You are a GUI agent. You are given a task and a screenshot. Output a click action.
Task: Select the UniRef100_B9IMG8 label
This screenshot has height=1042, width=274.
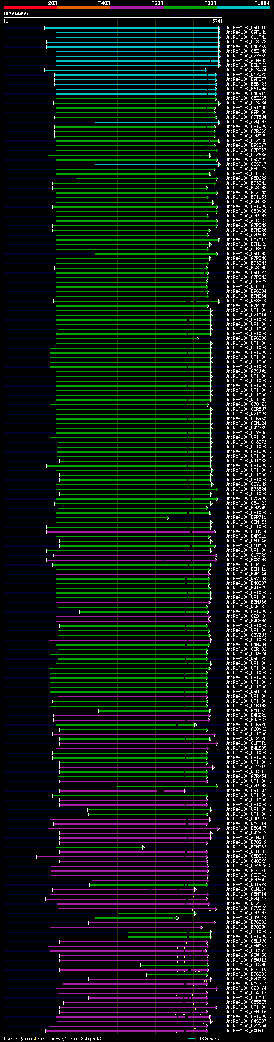[246, 108]
